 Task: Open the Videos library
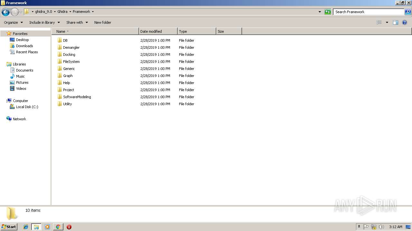pyautogui.click(x=21, y=89)
